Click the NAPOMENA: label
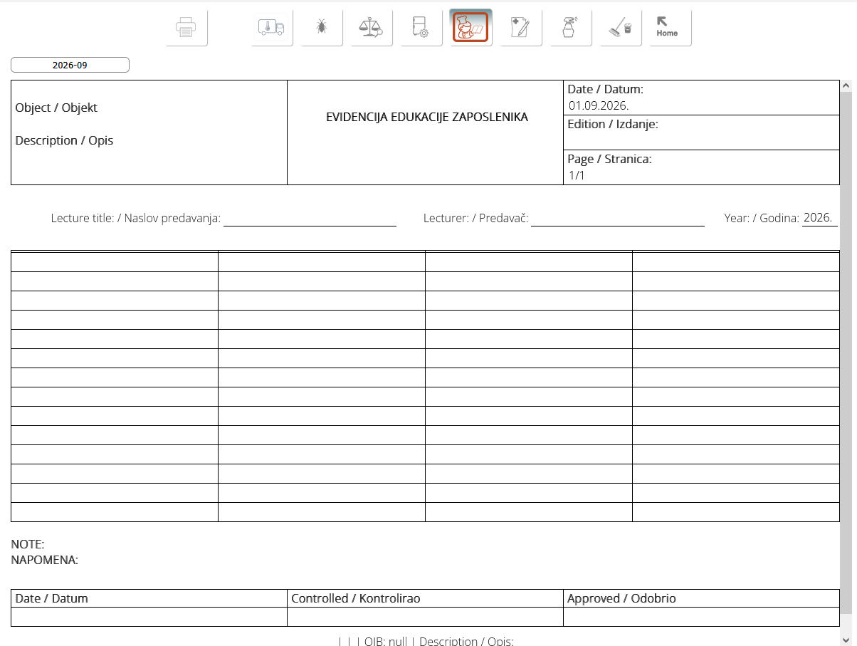 click(45, 560)
